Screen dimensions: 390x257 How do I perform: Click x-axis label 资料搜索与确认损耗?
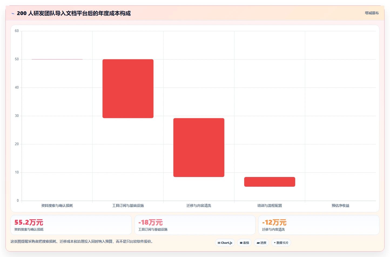click(x=57, y=206)
